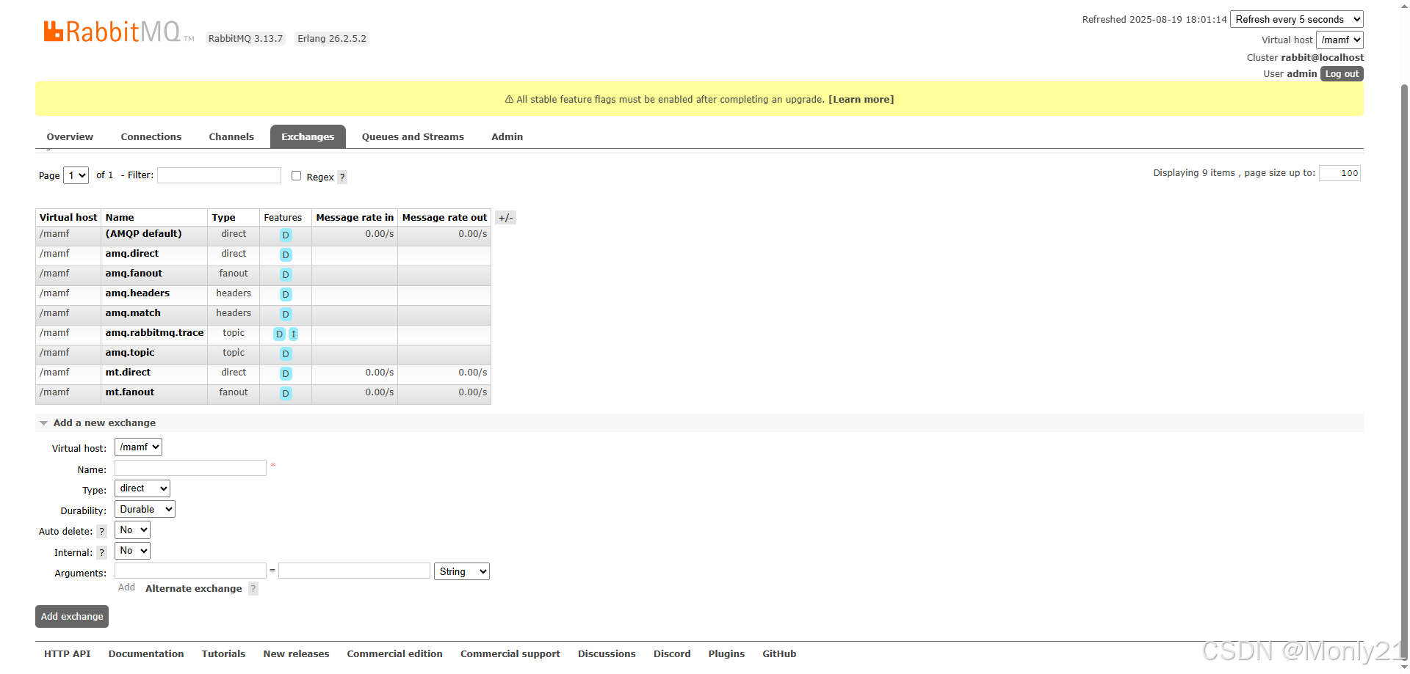
Task: Open the New releases footer link
Action: coord(296,654)
